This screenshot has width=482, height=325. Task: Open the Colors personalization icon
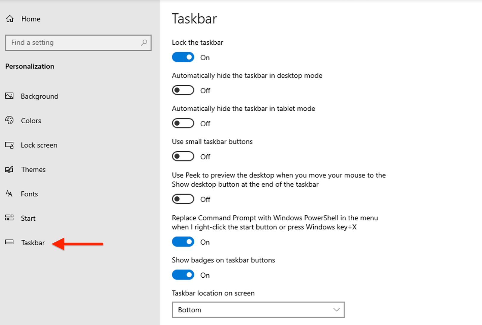(x=9, y=120)
